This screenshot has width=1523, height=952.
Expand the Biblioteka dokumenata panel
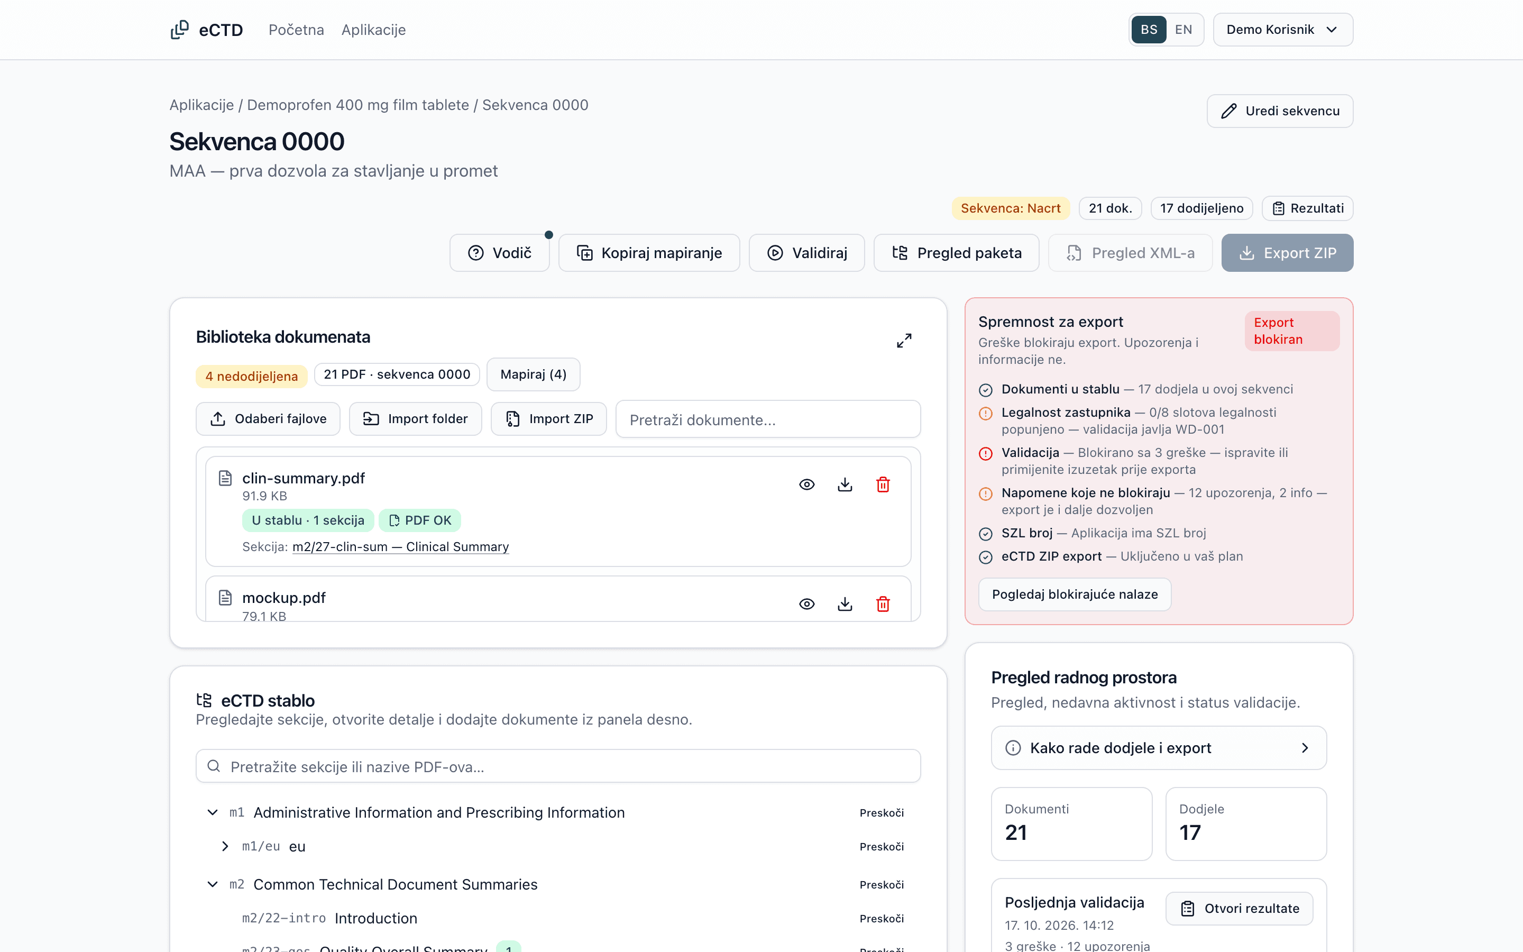[904, 341]
